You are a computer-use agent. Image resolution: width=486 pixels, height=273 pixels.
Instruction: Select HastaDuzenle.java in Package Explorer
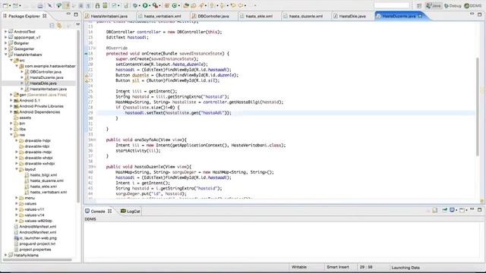46,77
